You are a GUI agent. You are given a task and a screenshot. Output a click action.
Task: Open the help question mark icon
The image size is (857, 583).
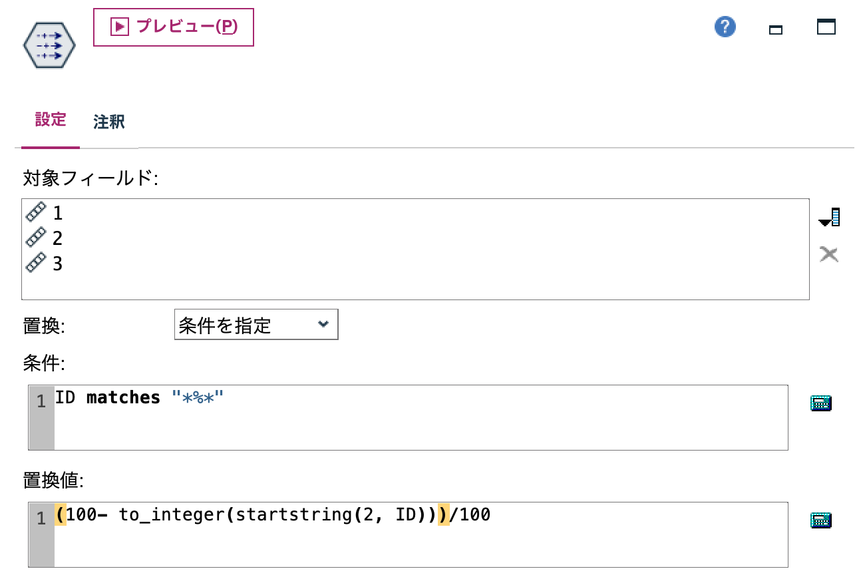click(725, 27)
